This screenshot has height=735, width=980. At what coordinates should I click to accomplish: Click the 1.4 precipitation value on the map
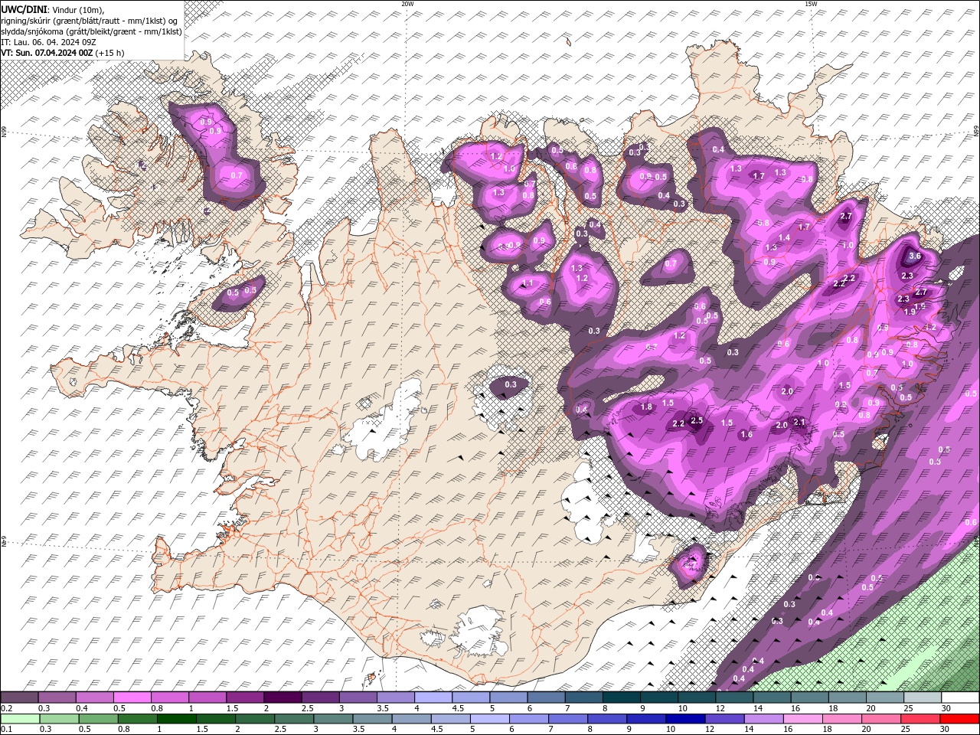(784, 238)
